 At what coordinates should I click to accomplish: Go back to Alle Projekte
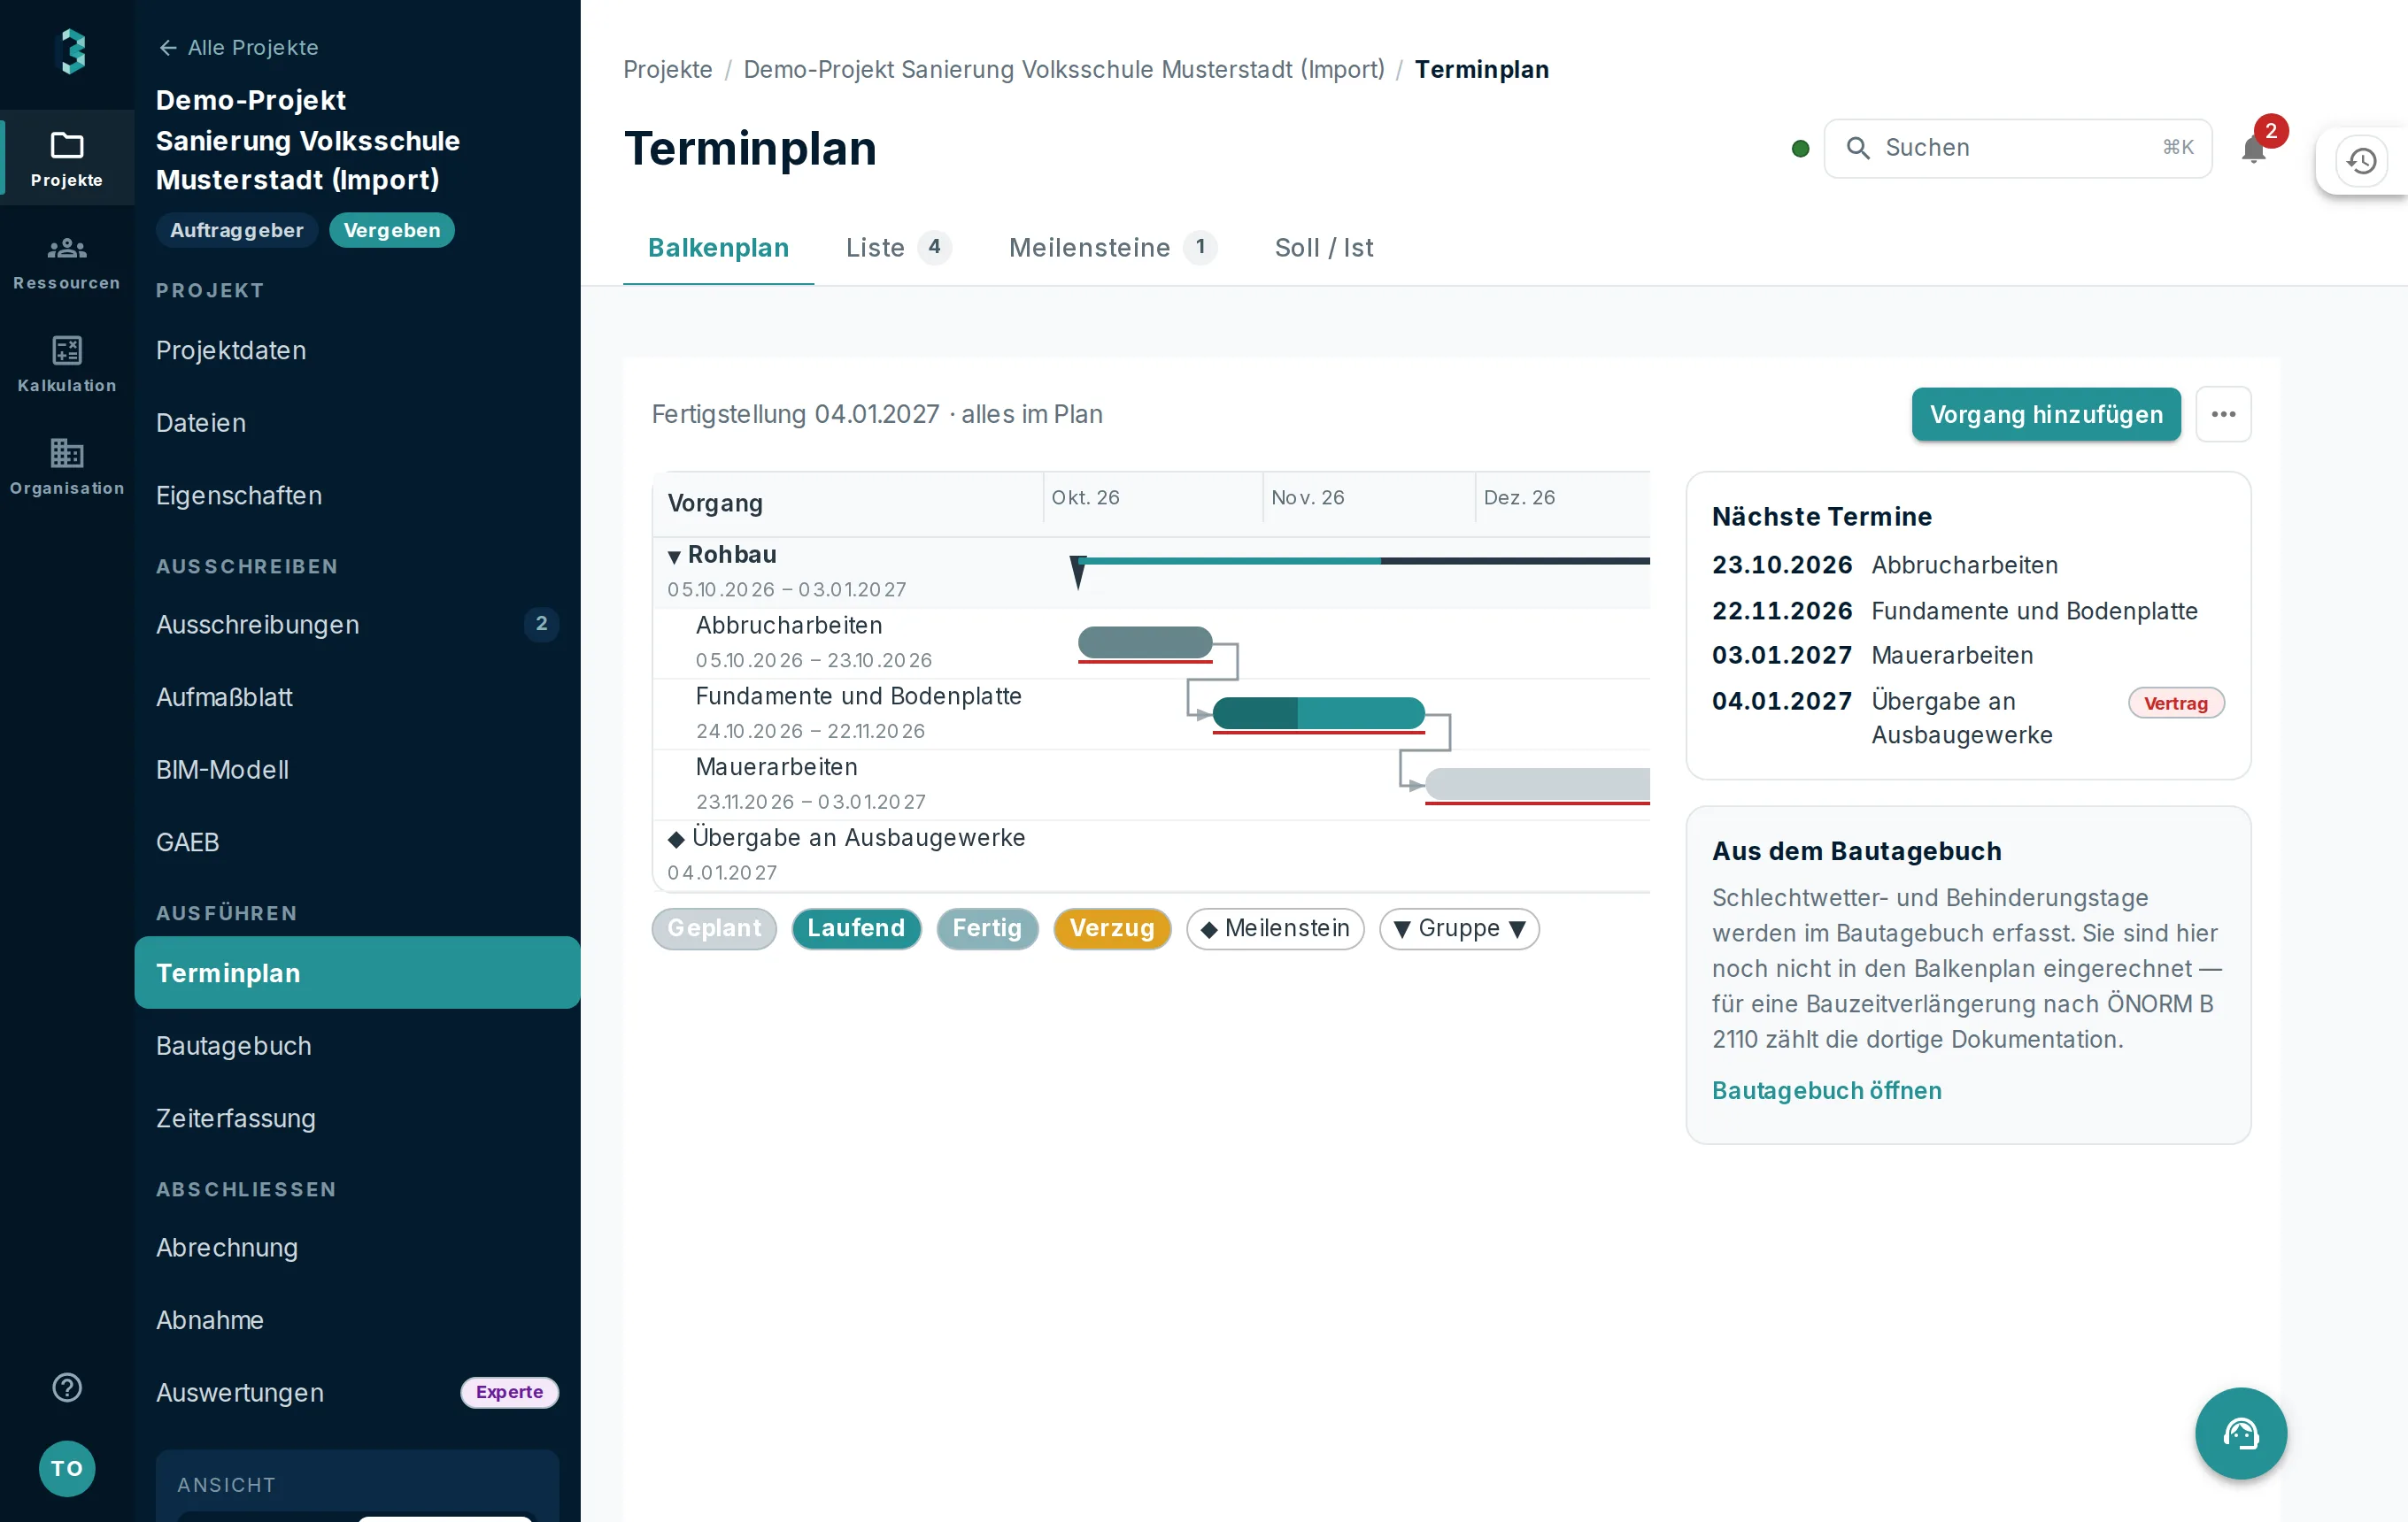click(x=238, y=47)
